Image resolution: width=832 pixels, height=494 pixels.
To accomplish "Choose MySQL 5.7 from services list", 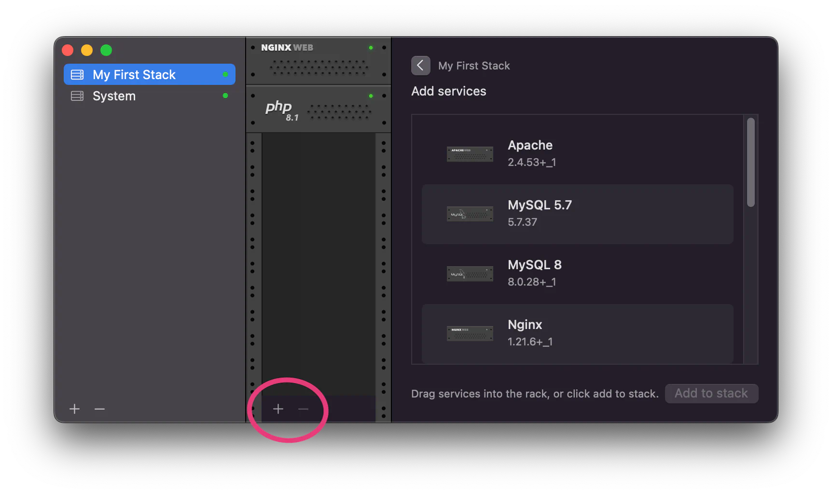I will tap(577, 214).
